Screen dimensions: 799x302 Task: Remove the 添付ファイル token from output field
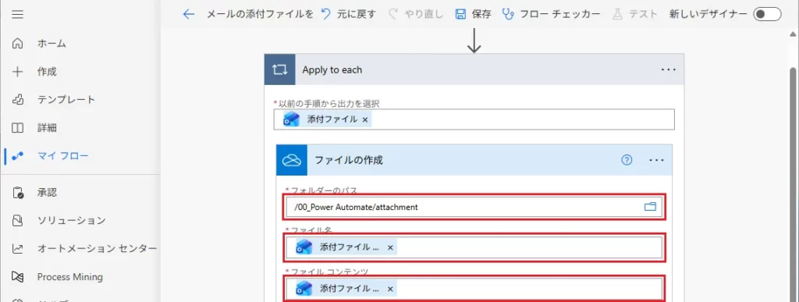[x=365, y=119]
